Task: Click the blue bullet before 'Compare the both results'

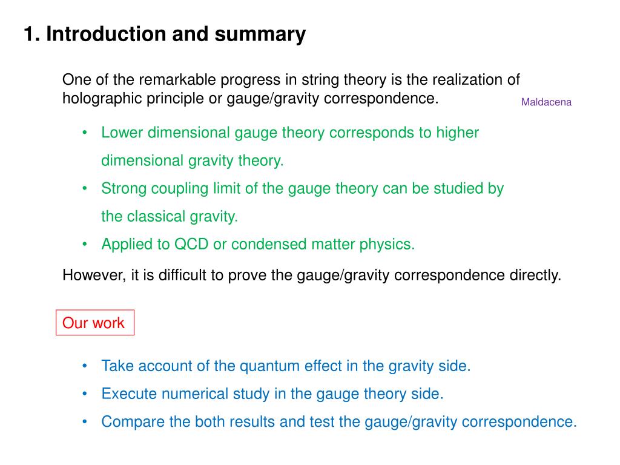Action: [85, 421]
